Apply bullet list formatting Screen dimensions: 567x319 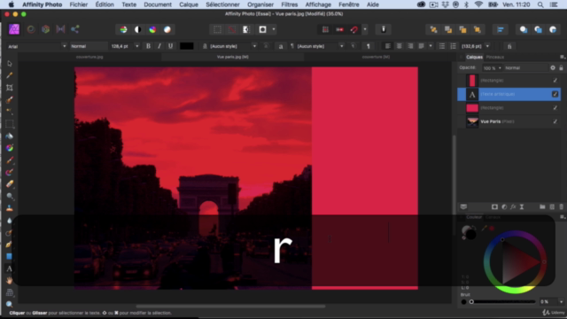point(442,46)
